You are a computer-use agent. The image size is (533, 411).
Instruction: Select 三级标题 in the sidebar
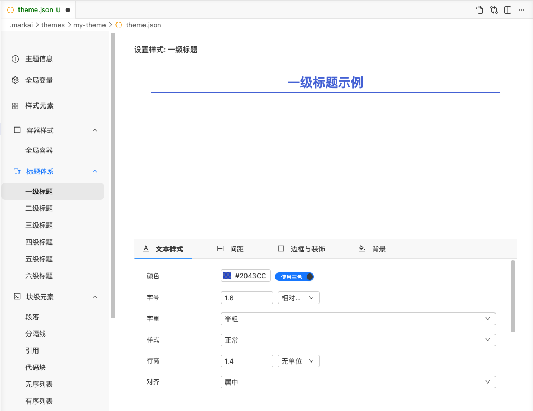click(x=53, y=226)
